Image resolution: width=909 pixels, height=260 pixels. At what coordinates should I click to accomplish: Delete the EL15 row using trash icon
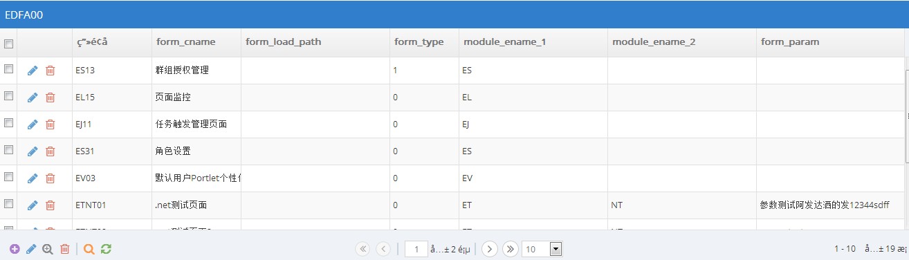pyautogui.click(x=50, y=98)
